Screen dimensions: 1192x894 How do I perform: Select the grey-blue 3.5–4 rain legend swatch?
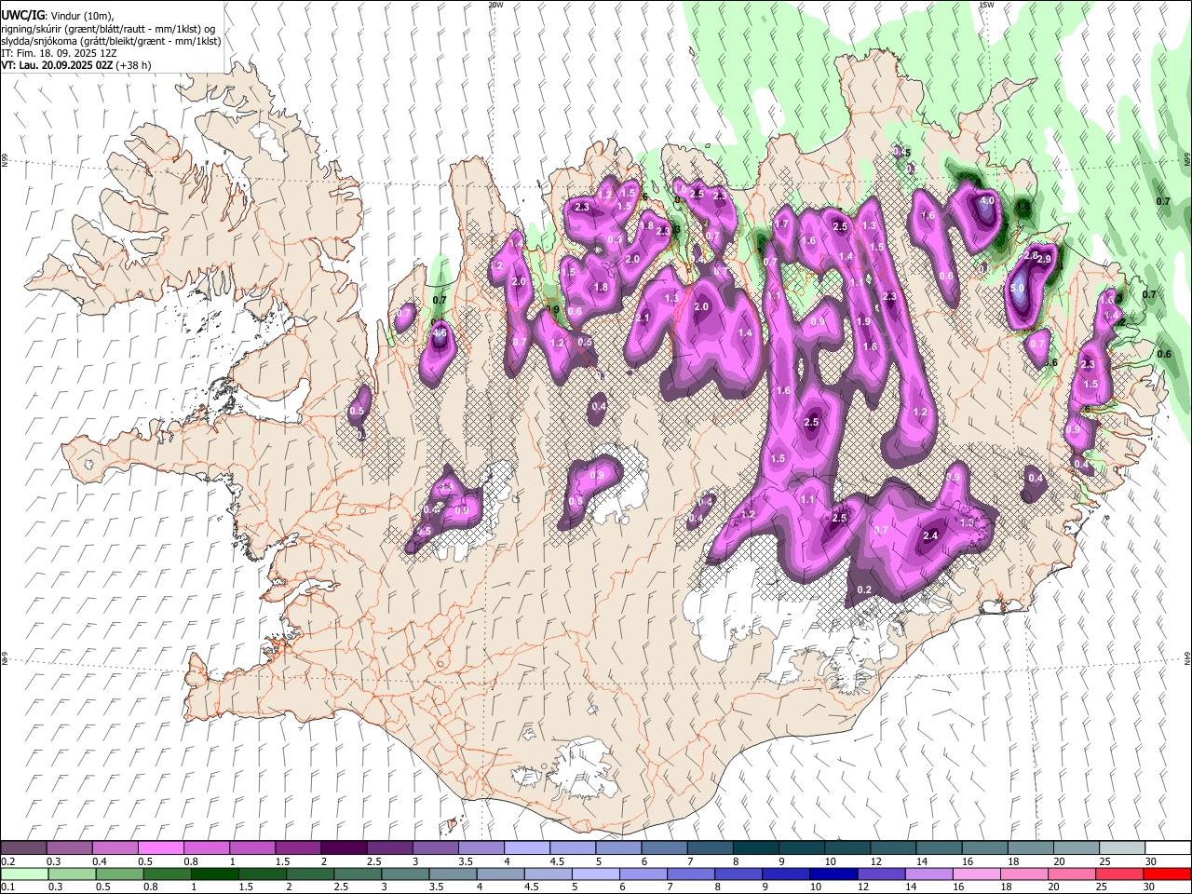[453, 874]
